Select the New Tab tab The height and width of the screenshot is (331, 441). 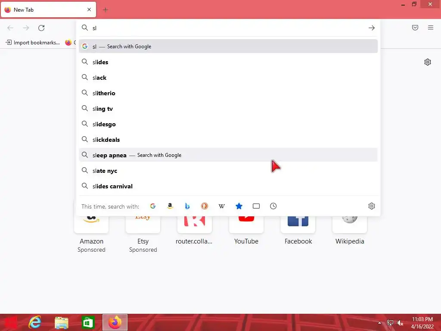(48, 9)
